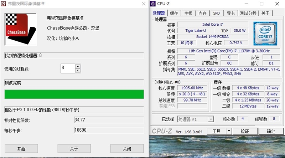Click the 关于 button in benchmark window

[x=74, y=148]
